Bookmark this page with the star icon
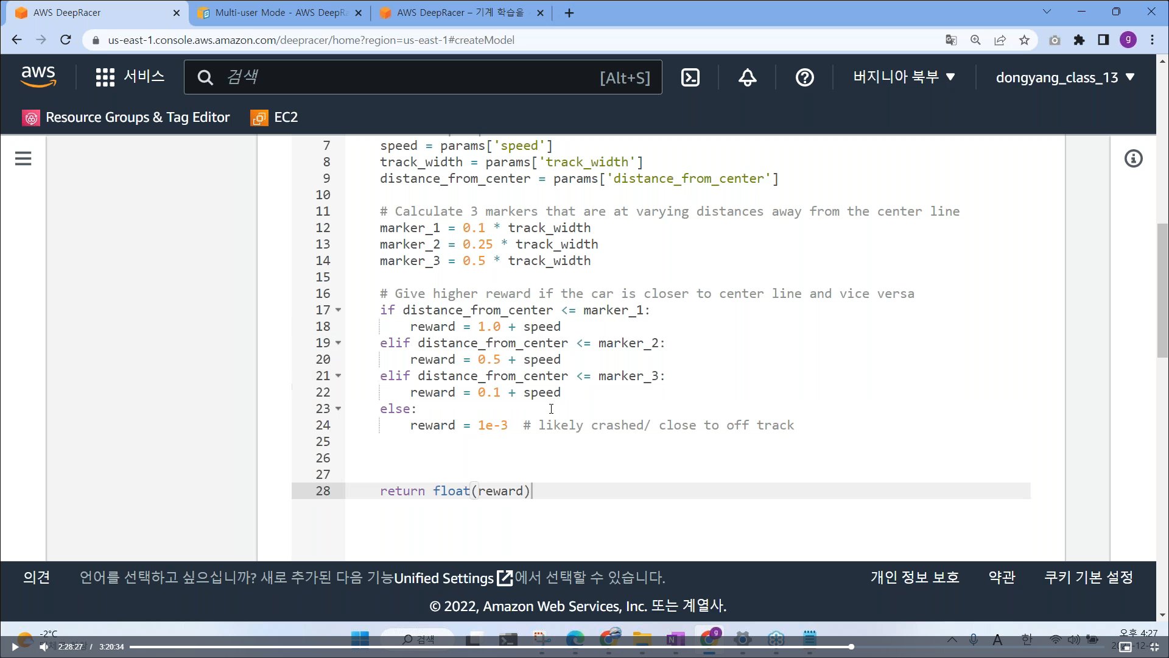The width and height of the screenshot is (1169, 658). [x=1024, y=40]
